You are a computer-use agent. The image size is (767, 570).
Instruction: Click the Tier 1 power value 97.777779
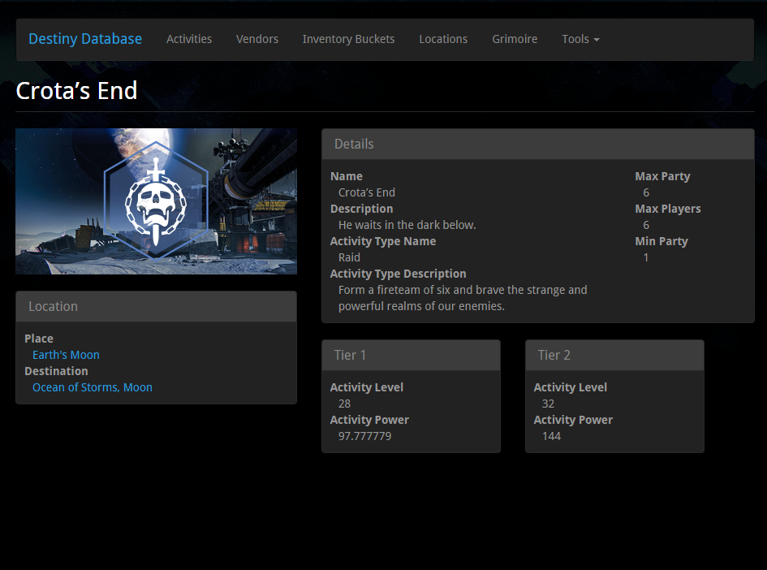365,436
